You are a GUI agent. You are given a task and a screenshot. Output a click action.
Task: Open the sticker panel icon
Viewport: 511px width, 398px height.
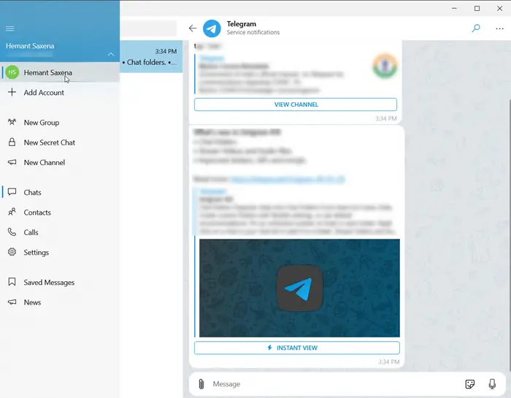coord(469,384)
